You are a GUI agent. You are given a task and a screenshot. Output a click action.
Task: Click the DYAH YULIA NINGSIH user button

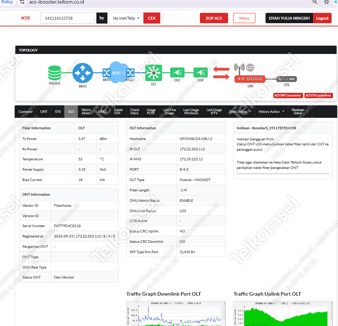[289, 18]
